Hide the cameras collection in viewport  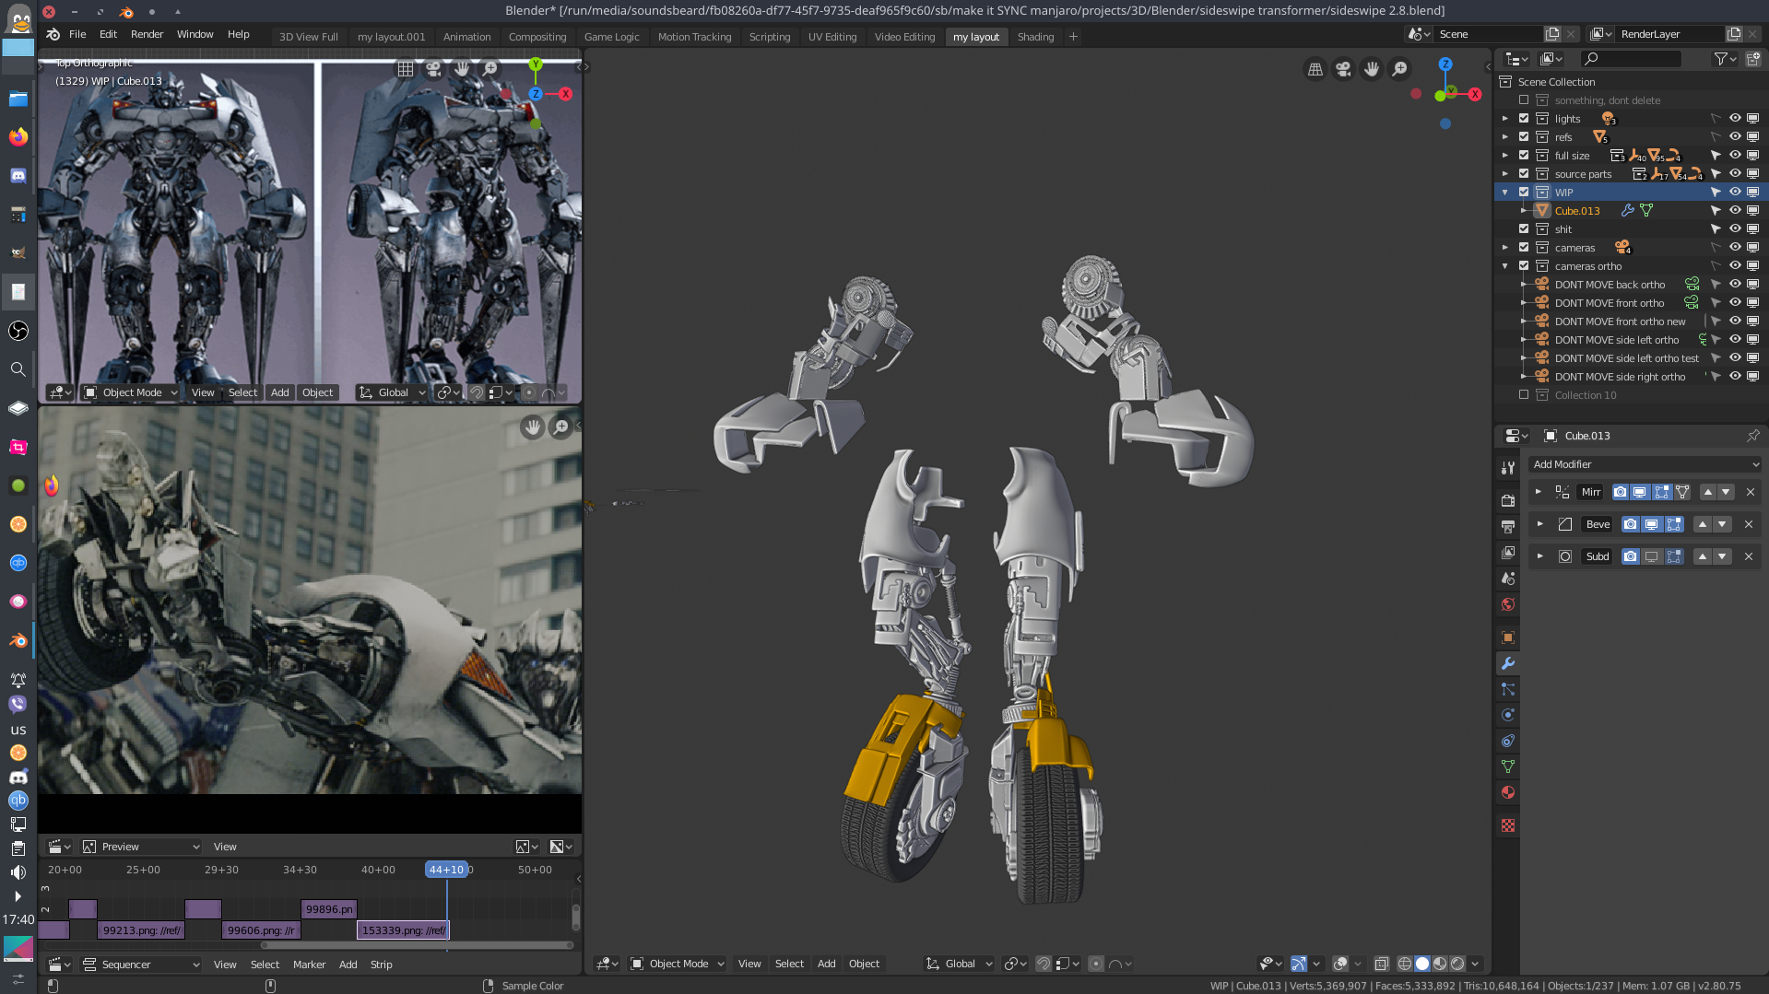point(1735,248)
